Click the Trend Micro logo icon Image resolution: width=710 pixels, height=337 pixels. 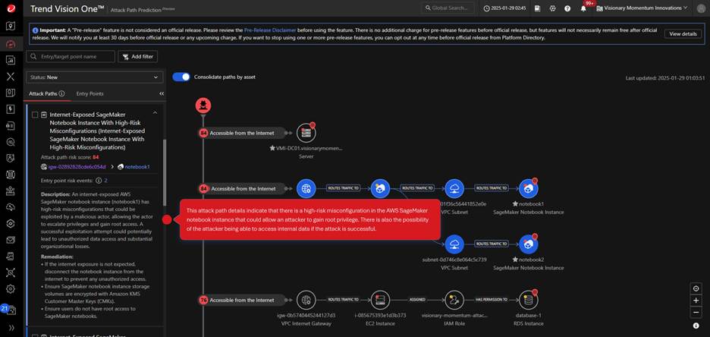point(11,8)
